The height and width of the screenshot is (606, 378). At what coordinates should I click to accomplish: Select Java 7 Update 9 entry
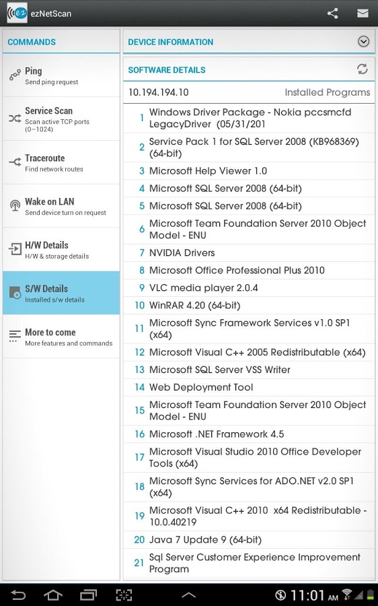249,540
